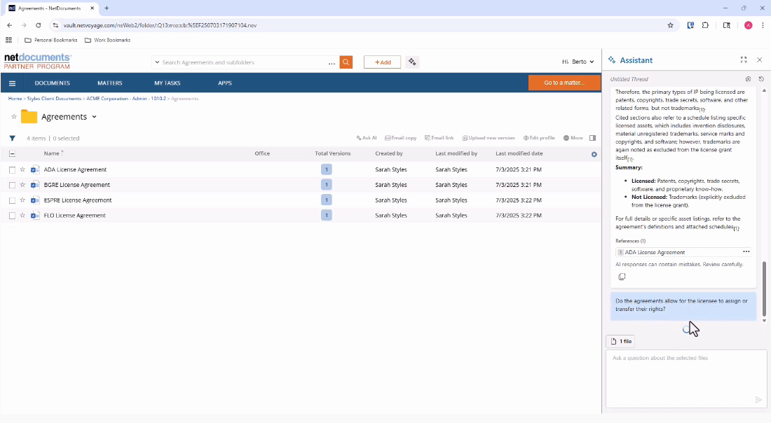Sort by the Name column header
This screenshot has width=771, height=423.
51,153
